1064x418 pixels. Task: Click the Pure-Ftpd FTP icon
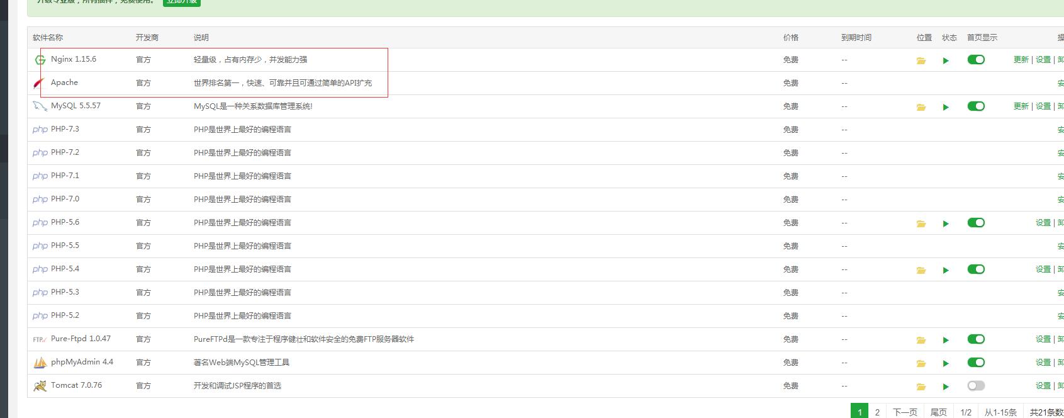40,339
